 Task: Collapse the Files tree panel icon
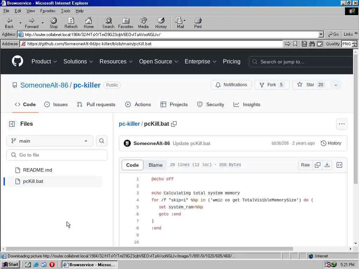point(12,124)
